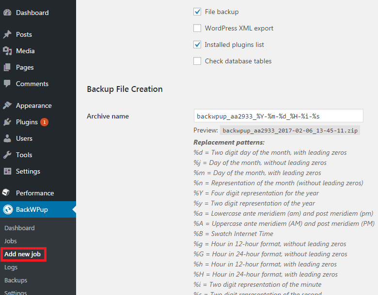This screenshot has height=295, width=378.
Task: Go to BackWPup Dashboard submenu link
Action: pos(19,228)
